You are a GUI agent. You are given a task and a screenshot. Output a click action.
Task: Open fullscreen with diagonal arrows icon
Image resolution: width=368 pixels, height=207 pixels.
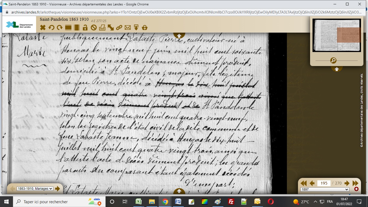pyautogui.click(x=111, y=27)
